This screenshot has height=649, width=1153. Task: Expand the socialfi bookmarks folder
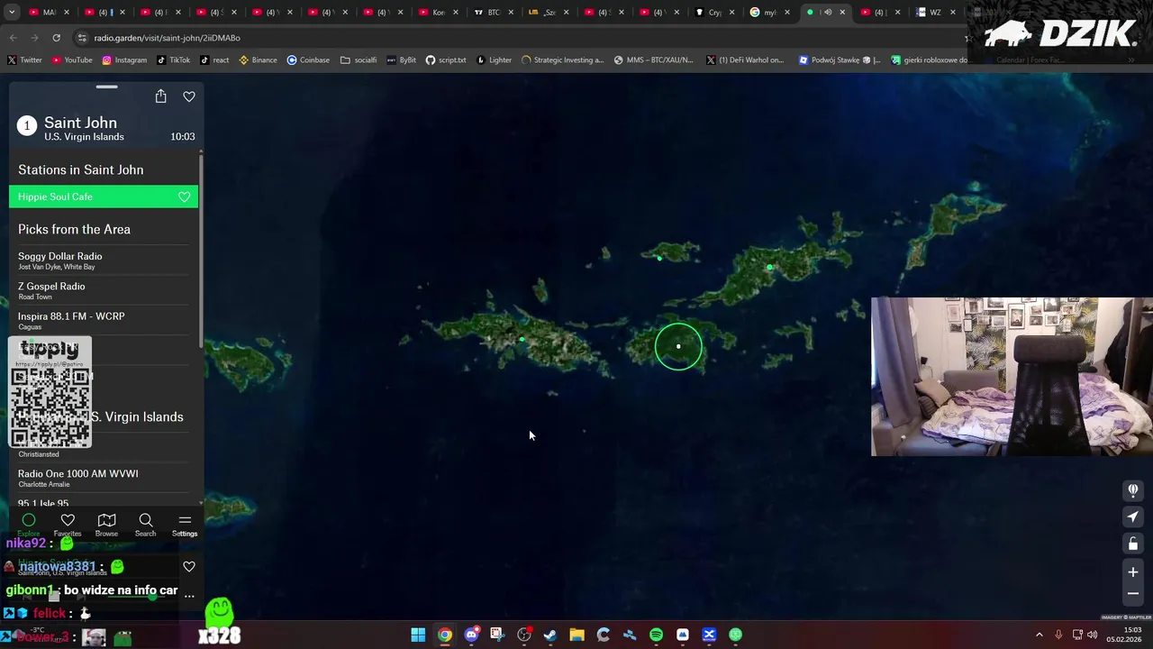click(359, 59)
